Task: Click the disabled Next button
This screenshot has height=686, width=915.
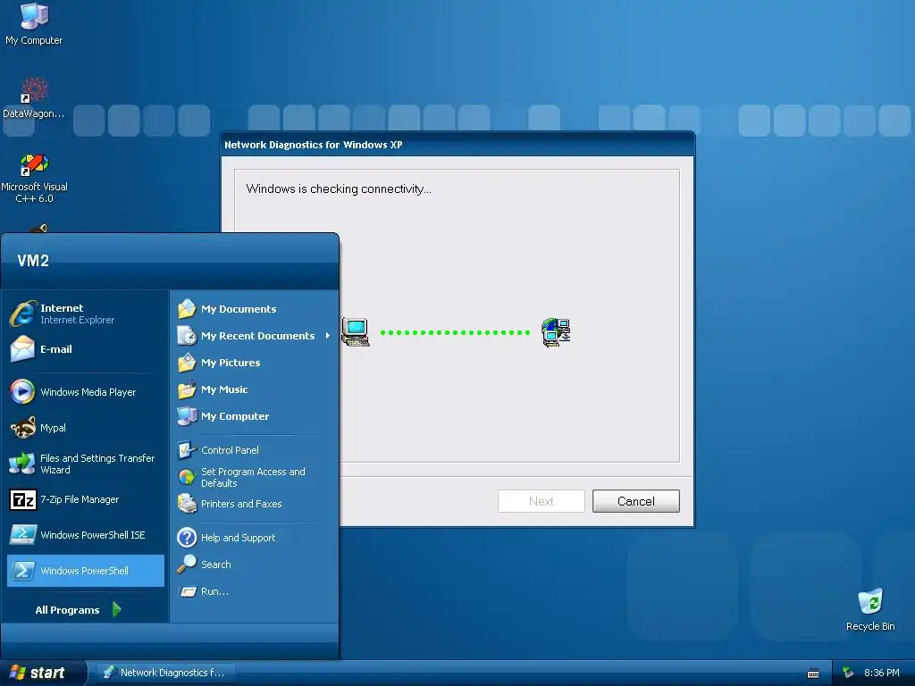Action: [x=541, y=501]
